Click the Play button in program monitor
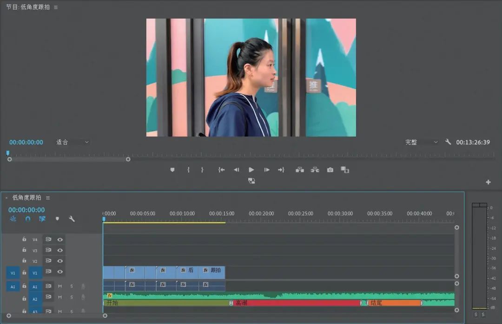Screen dimensions: 502x324 251,170
